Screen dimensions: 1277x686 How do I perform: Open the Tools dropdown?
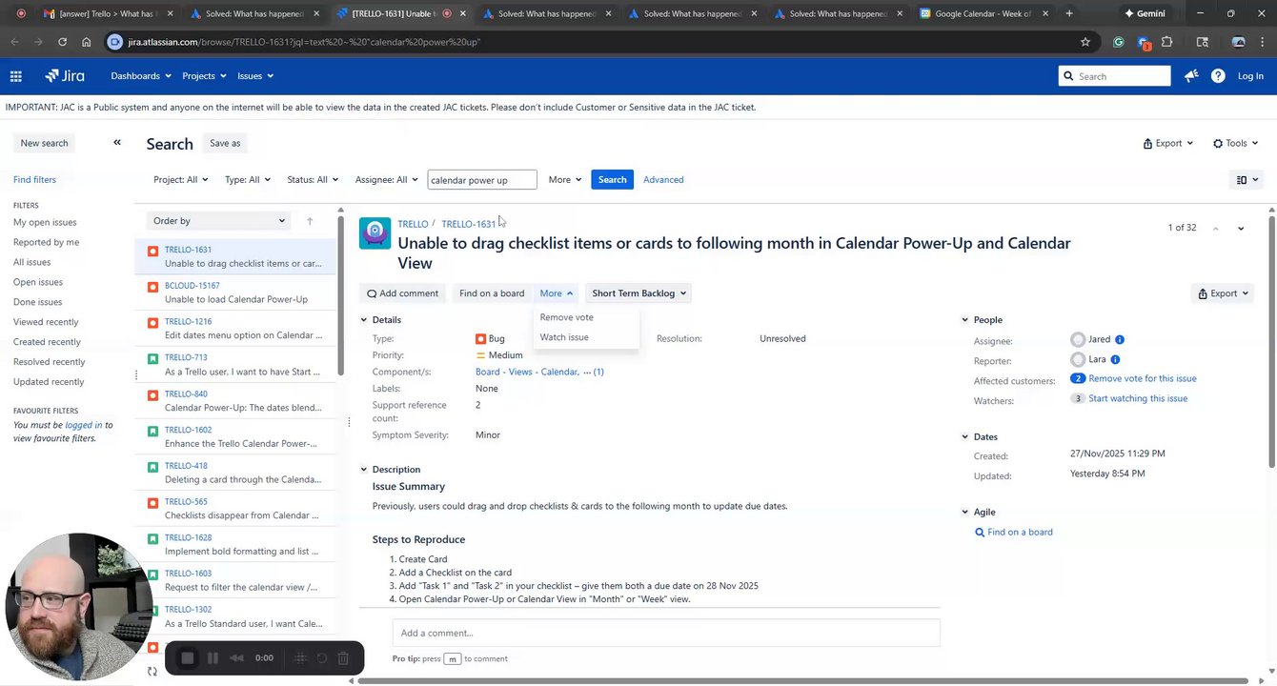tap(1236, 143)
